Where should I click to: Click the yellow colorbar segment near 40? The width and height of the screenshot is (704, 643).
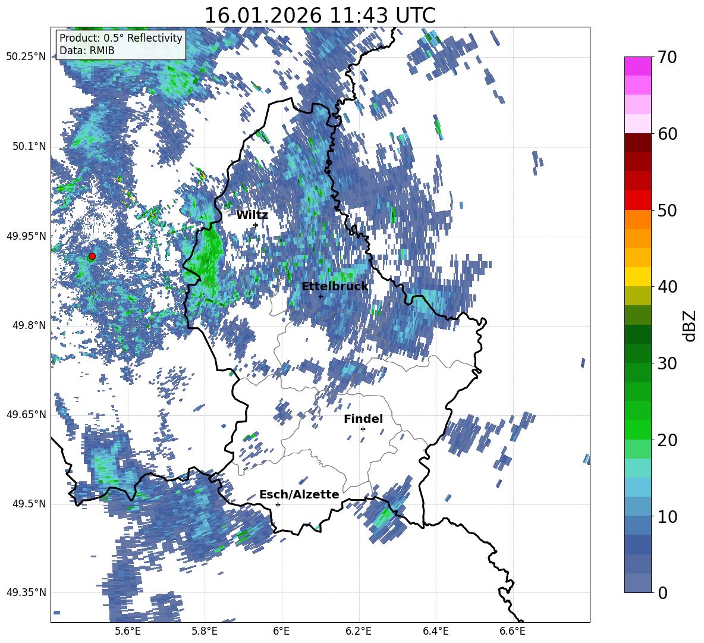[x=637, y=277]
